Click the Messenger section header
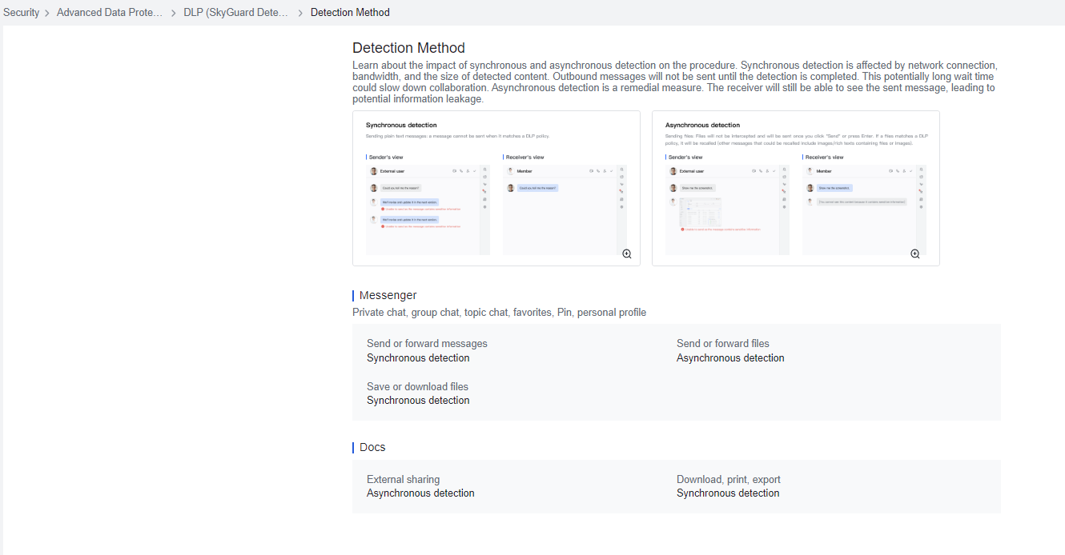Screen dimensions: 1065x555 point(387,295)
